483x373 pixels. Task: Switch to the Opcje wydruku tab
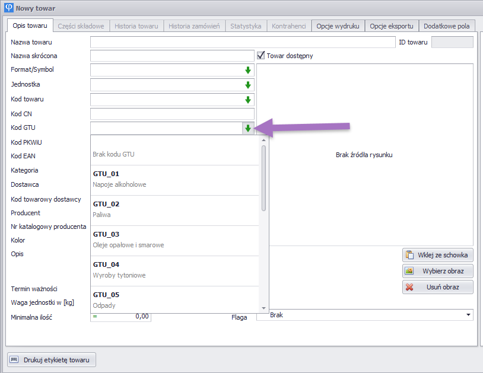[338, 26]
